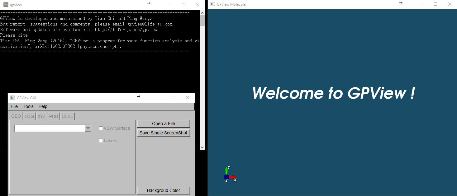Maximize the GPView Molecule window
The height and width of the screenshot is (196, 457).
click(436, 4)
